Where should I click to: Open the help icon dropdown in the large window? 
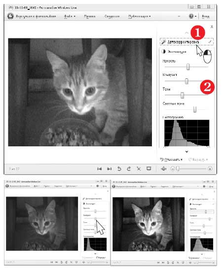(x=192, y=16)
